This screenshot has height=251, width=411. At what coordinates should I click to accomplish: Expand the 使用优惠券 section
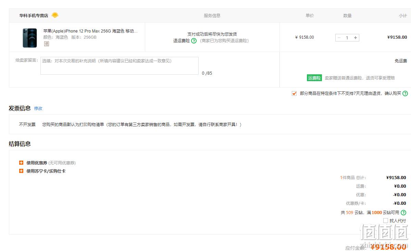(x=21, y=163)
